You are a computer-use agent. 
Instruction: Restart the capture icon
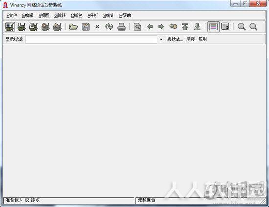click(x=57, y=27)
